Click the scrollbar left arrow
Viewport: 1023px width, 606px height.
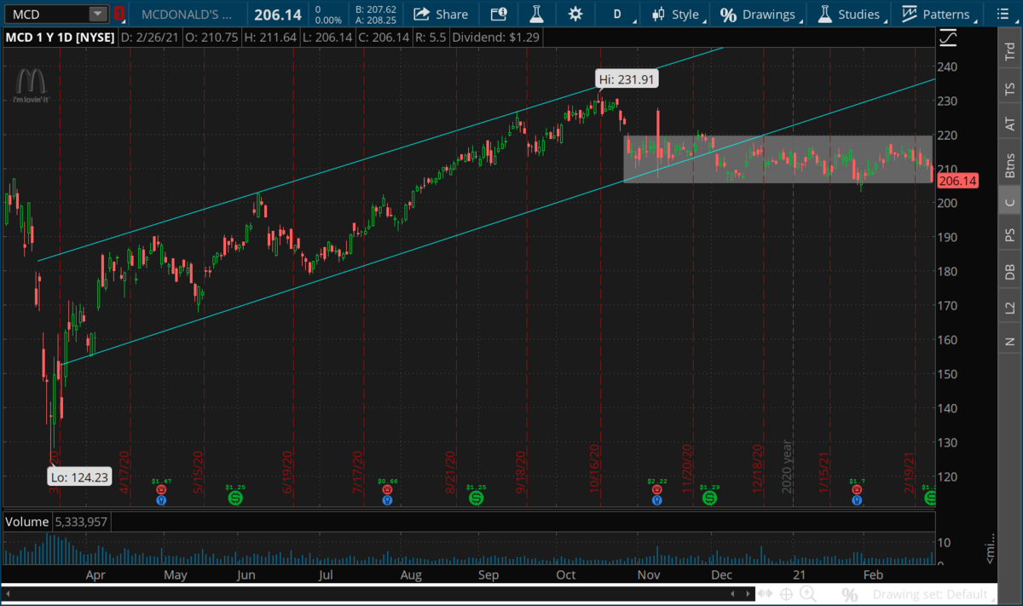click(6, 593)
